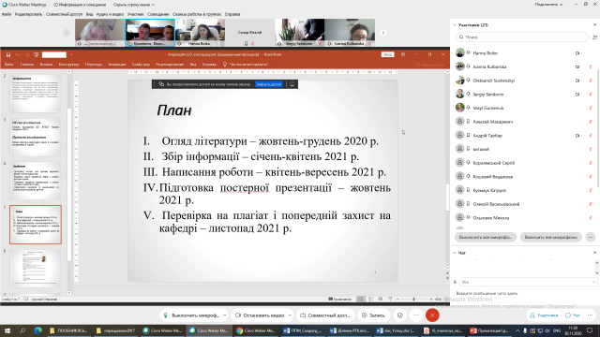600x337 pixels.
Task: Toggle muted mic for Алексей Макаревич
Action: [x=590, y=122]
